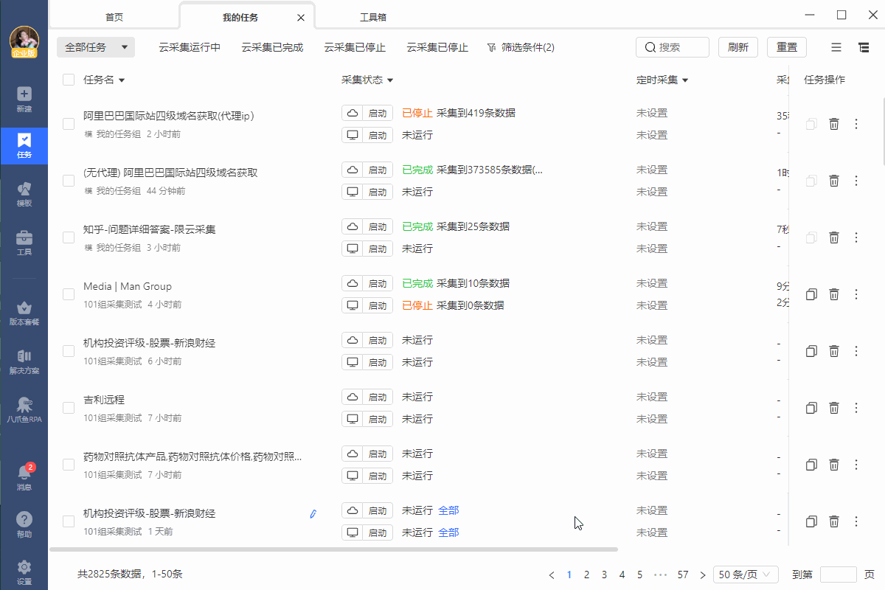The image size is (885, 590).
Task: Filter by 云采集运行中
Action: 190,47
